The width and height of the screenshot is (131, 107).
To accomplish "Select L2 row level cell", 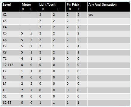I will pos(11,71).
